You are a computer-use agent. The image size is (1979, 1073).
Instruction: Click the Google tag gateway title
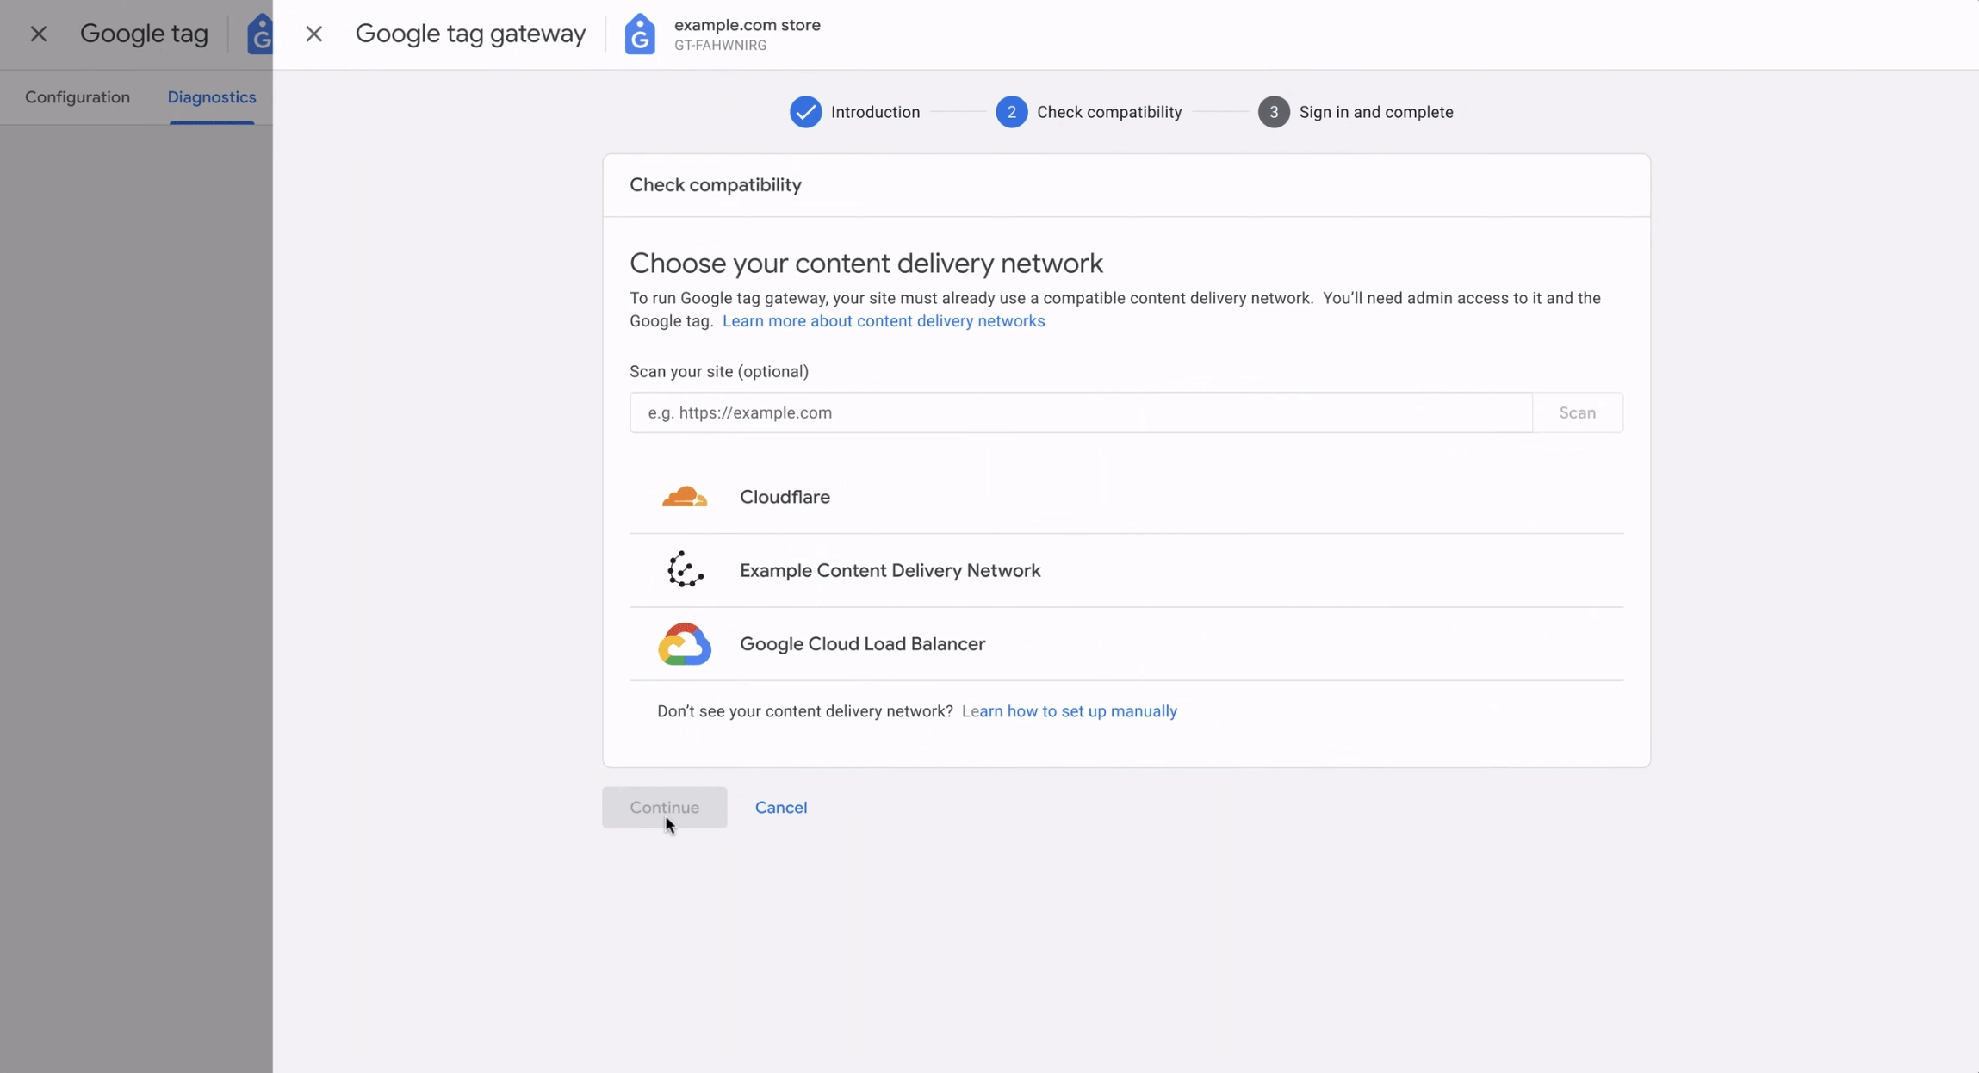point(470,34)
